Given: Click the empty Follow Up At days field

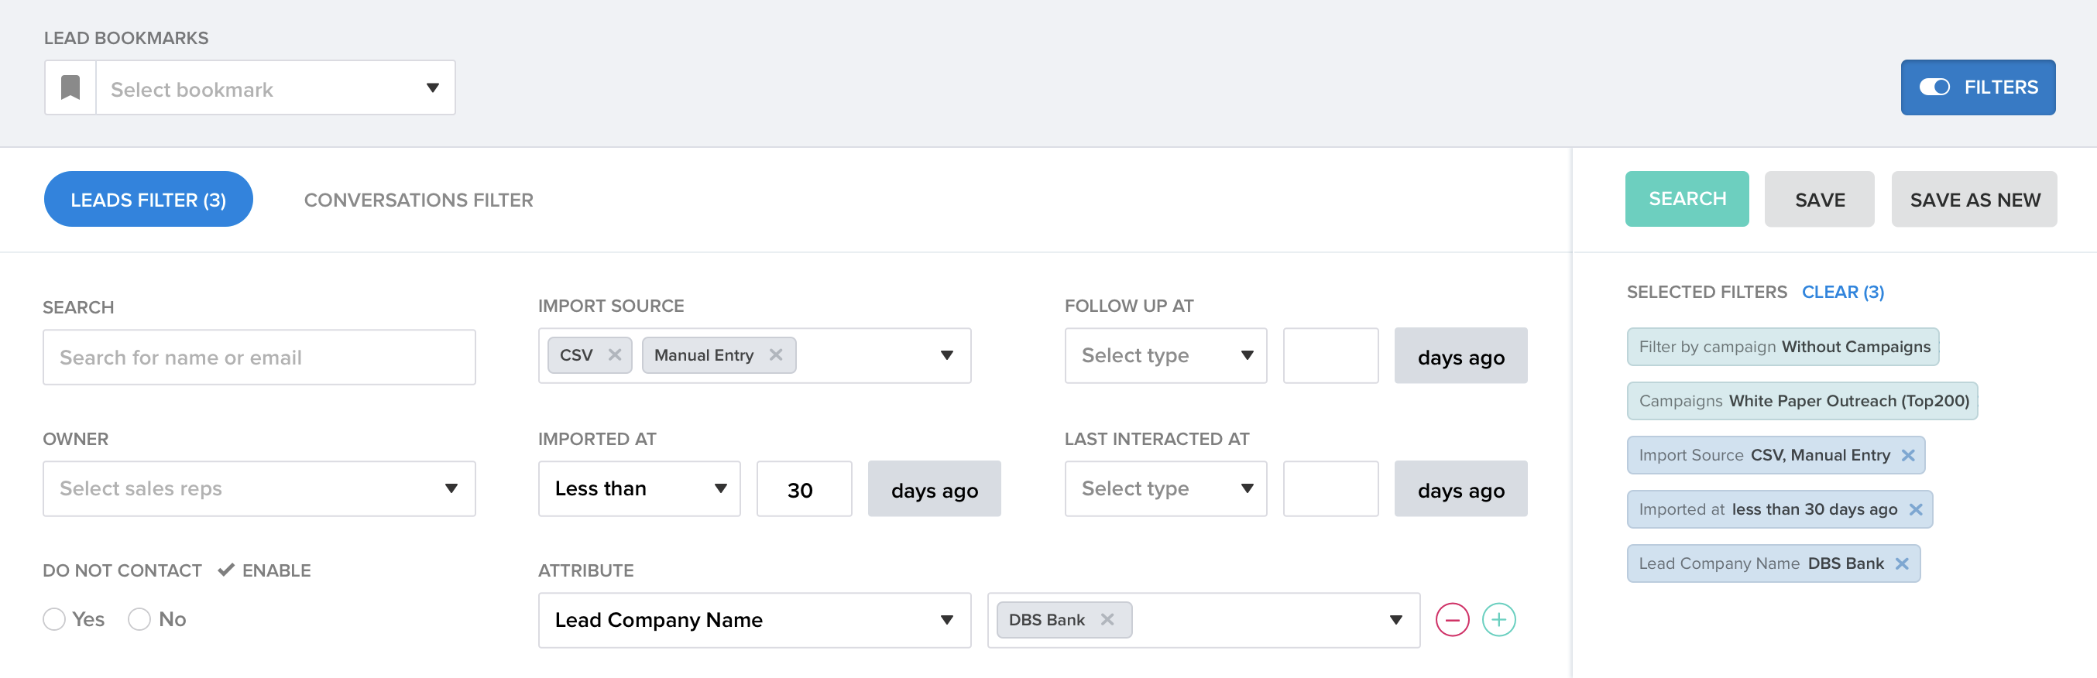Looking at the screenshot, I should 1331,356.
